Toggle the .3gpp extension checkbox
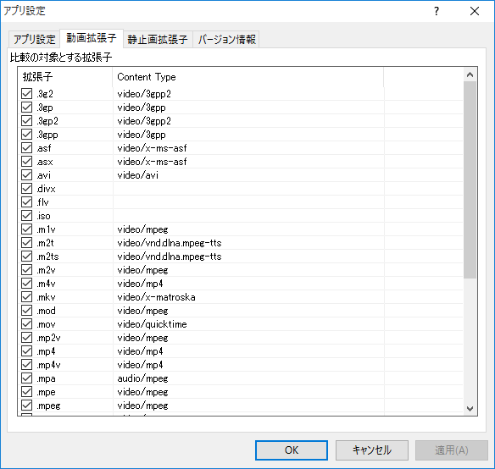The height and width of the screenshot is (469, 495). point(27,135)
